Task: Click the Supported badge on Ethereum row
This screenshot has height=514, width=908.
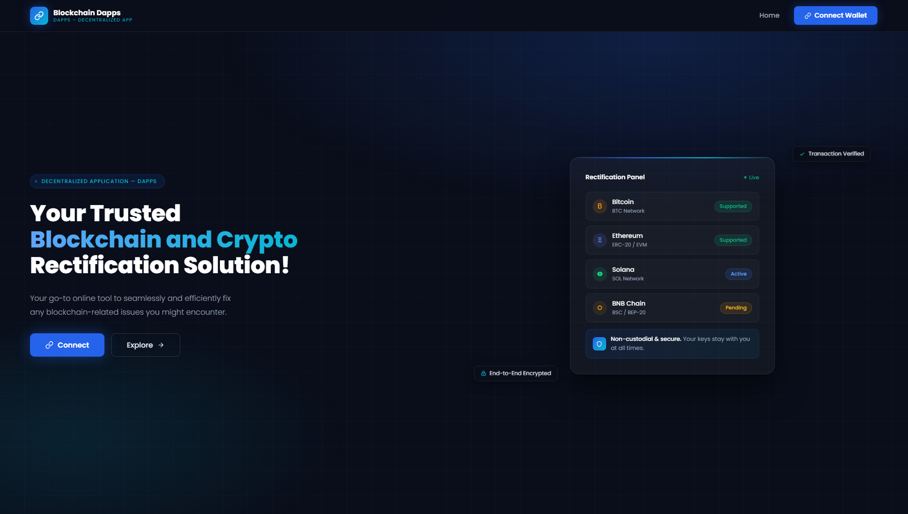Action: pyautogui.click(x=733, y=240)
